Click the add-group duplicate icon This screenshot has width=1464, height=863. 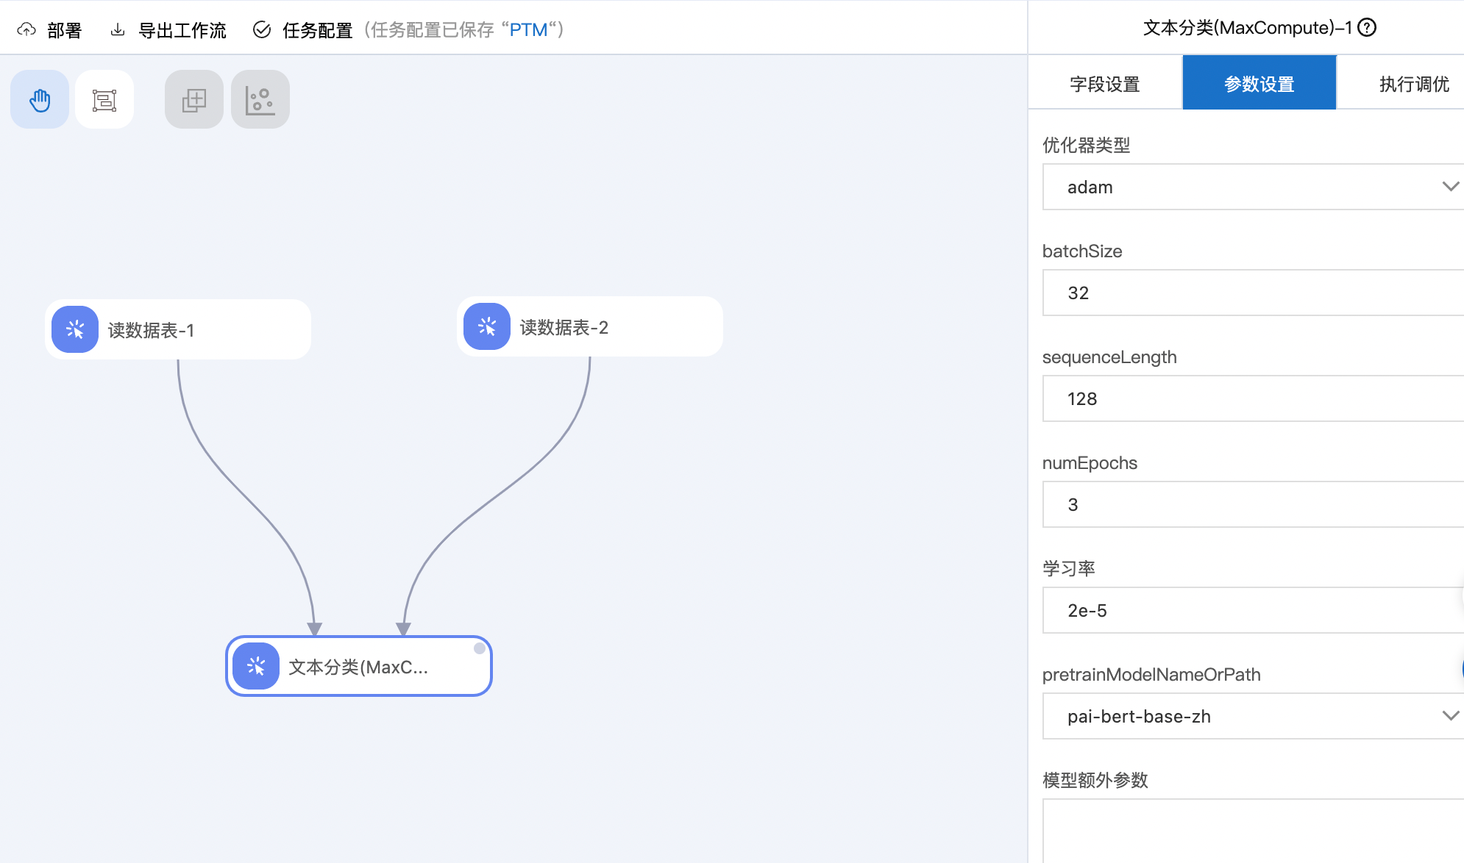(x=194, y=99)
